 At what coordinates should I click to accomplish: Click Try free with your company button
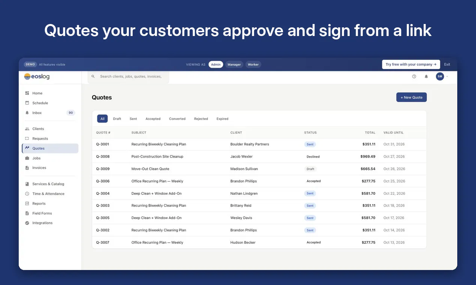pos(411,64)
